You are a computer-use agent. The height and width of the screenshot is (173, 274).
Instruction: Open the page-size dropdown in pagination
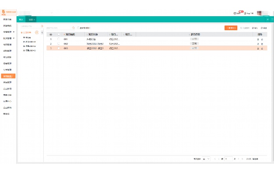(206, 159)
